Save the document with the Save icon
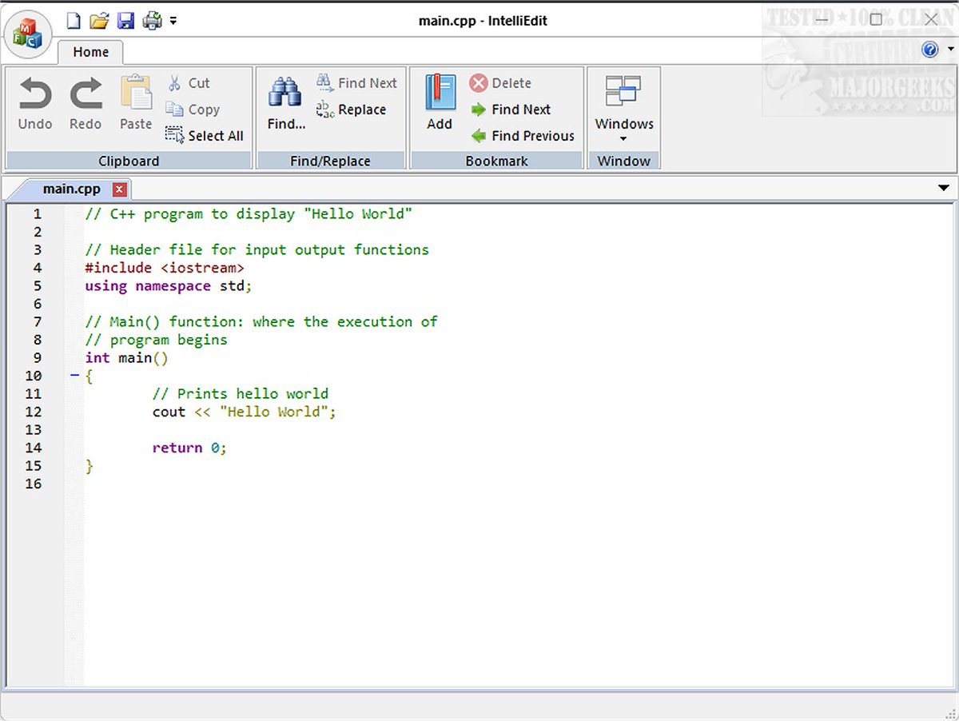This screenshot has height=721, width=959. coord(125,22)
